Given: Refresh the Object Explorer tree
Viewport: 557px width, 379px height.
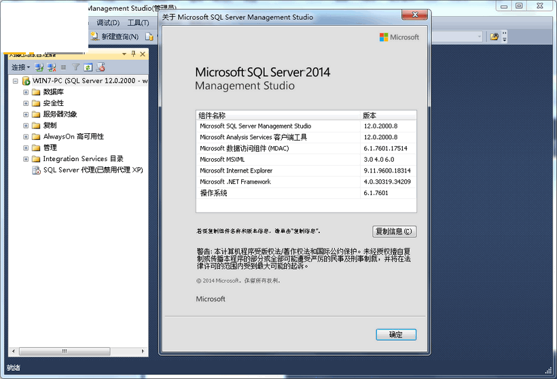Looking at the screenshot, I should coord(88,67).
